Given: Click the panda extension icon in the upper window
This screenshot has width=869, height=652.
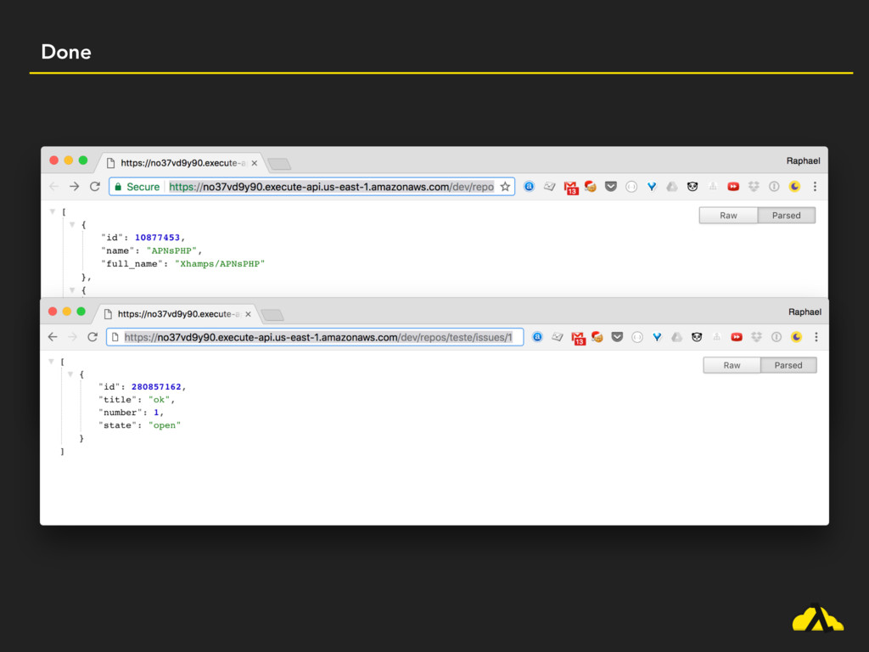Looking at the screenshot, I should coord(692,187).
